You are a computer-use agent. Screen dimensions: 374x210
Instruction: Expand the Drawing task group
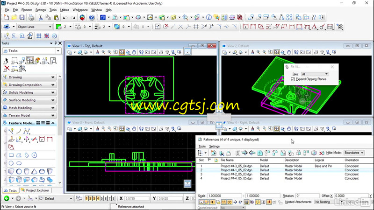(29, 77)
